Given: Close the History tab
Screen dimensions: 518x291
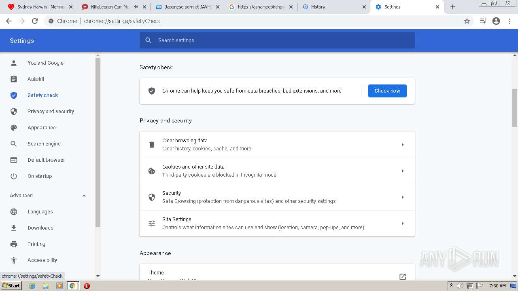Looking at the screenshot, I should [364, 7].
